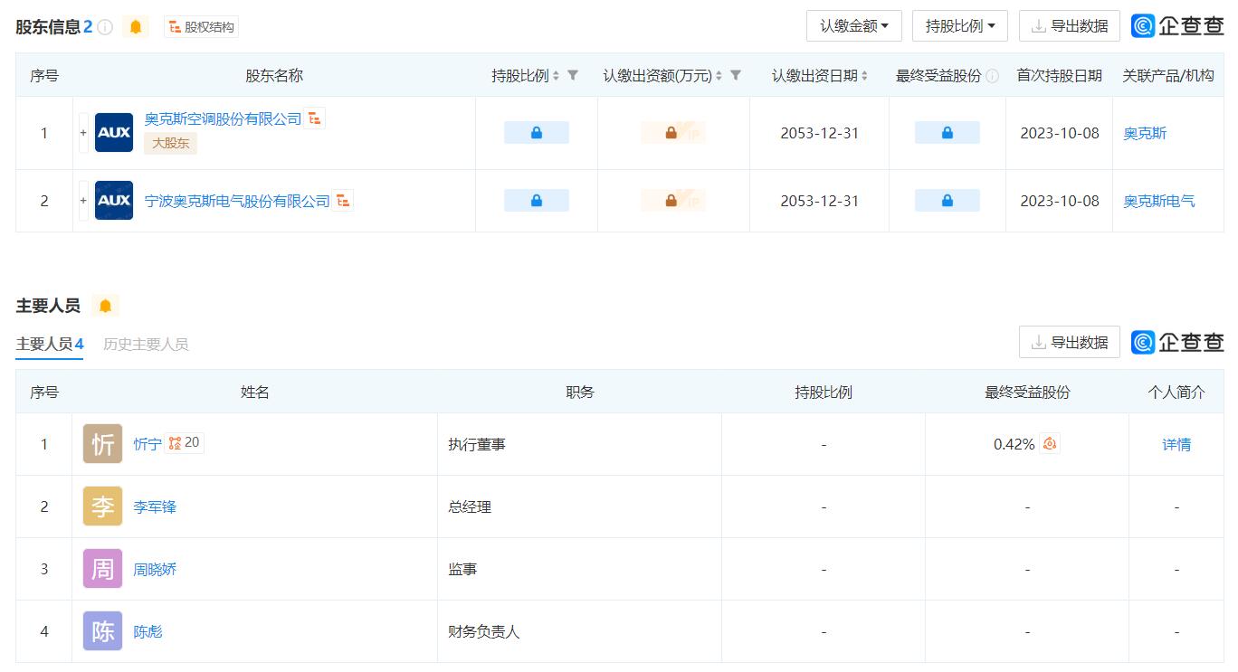Unlock 最终受益股份 for 奥克斯空调 row

(948, 133)
